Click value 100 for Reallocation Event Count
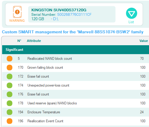149x127 pixels. click(x=143, y=121)
